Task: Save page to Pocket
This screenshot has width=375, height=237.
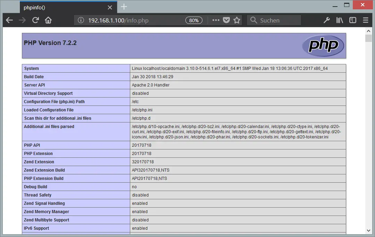Action: [226, 20]
